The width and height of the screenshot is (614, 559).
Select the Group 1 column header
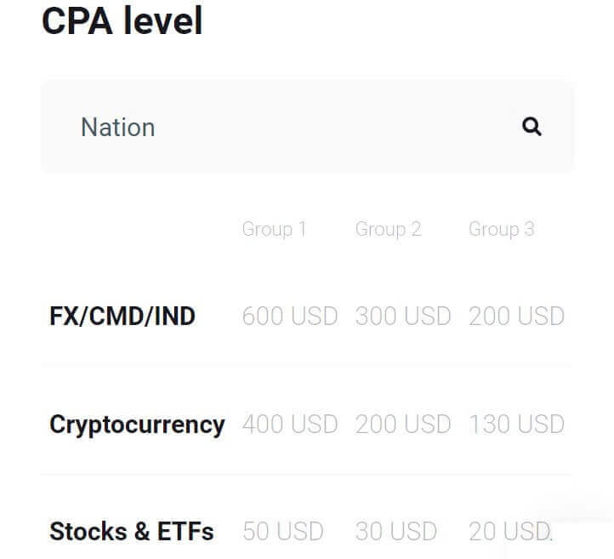coord(274,229)
